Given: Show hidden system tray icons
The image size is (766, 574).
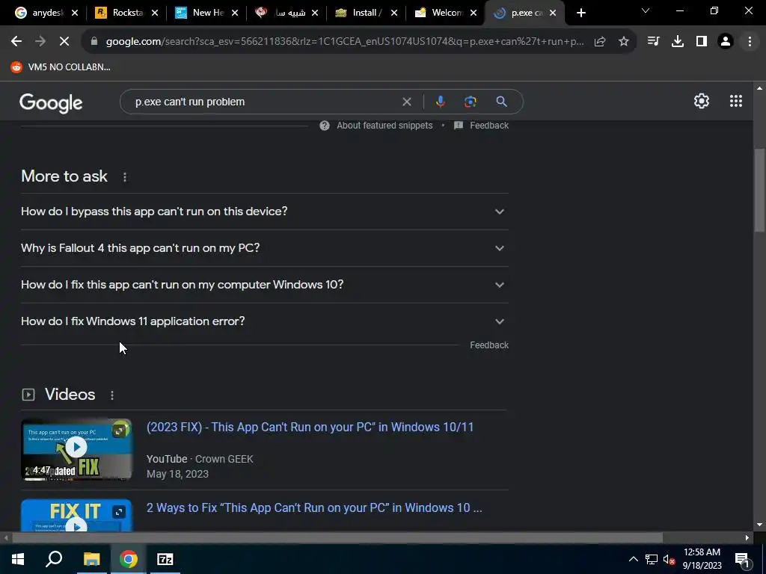Looking at the screenshot, I should (633, 559).
